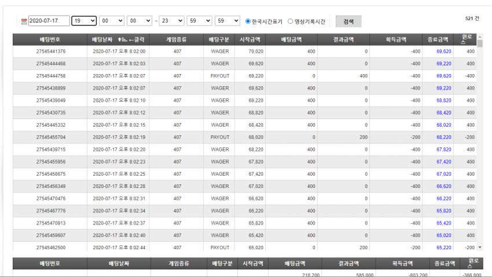
Task: Click bet number 27545439715
Action: pyautogui.click(x=51, y=149)
